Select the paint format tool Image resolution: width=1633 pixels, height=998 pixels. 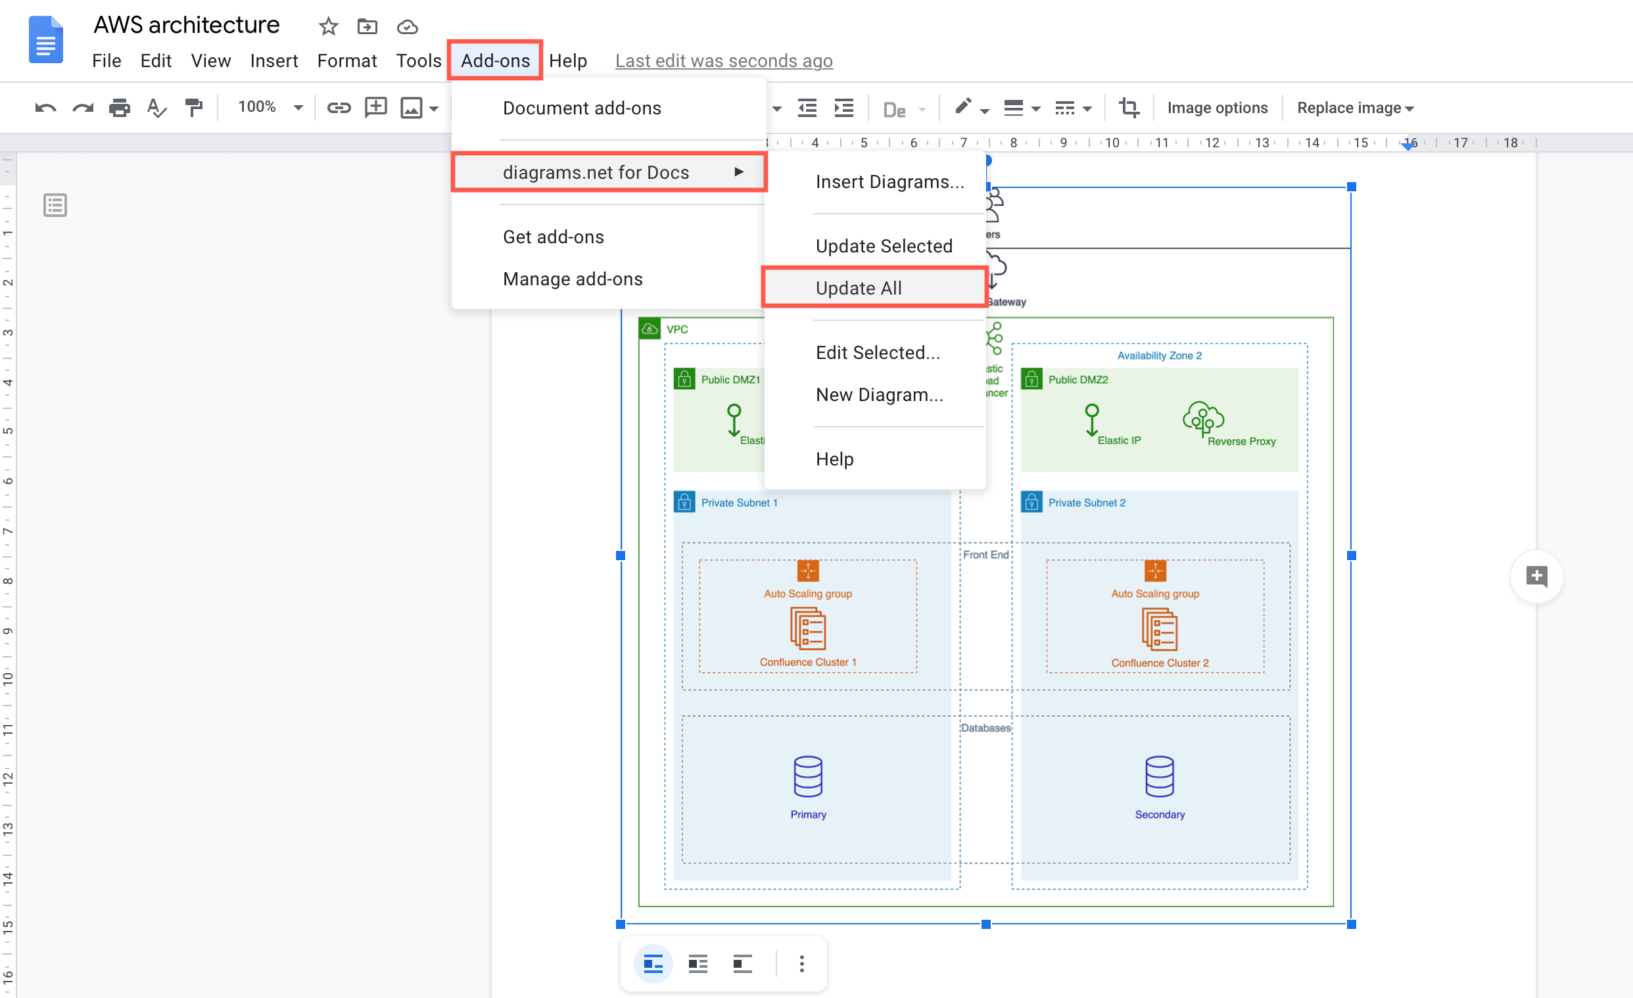194,107
